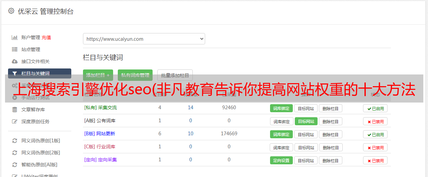Screen dimensions: 428x177
Task: Click 删除栏目 in the 公有词库 row
Action: pos(330,121)
